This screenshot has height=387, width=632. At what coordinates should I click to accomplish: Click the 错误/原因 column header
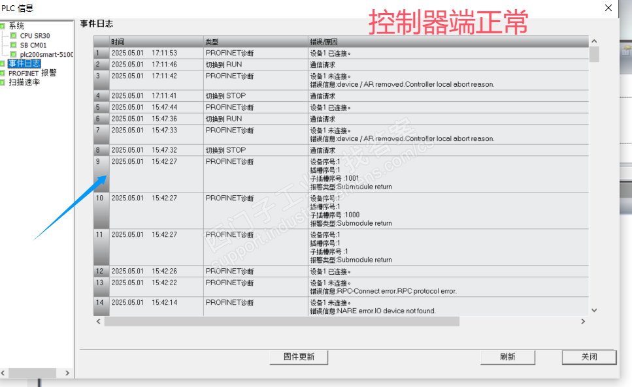[448, 41]
